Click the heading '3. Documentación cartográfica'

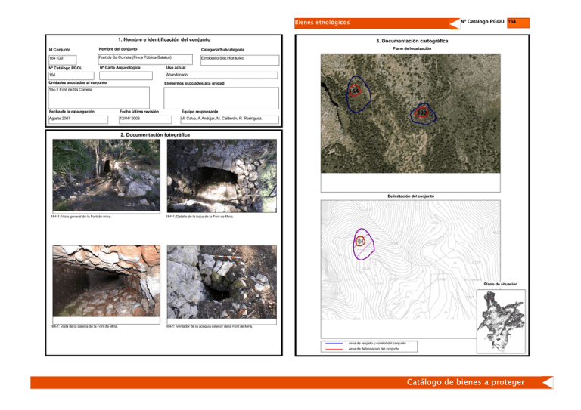coord(412,41)
